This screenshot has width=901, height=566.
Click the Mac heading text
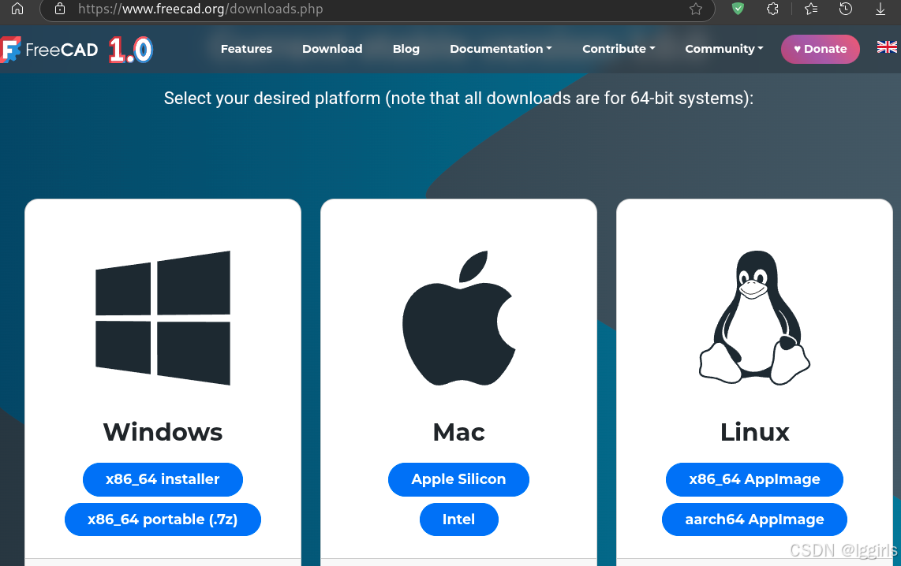coord(458,432)
